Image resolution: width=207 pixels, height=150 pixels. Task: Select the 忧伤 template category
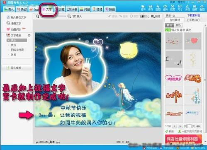pos(14,45)
